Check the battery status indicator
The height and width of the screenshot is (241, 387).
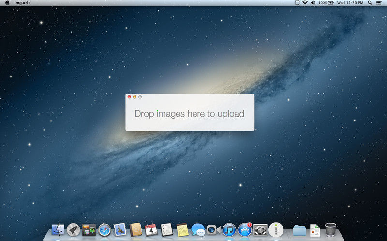pyautogui.click(x=326, y=3)
